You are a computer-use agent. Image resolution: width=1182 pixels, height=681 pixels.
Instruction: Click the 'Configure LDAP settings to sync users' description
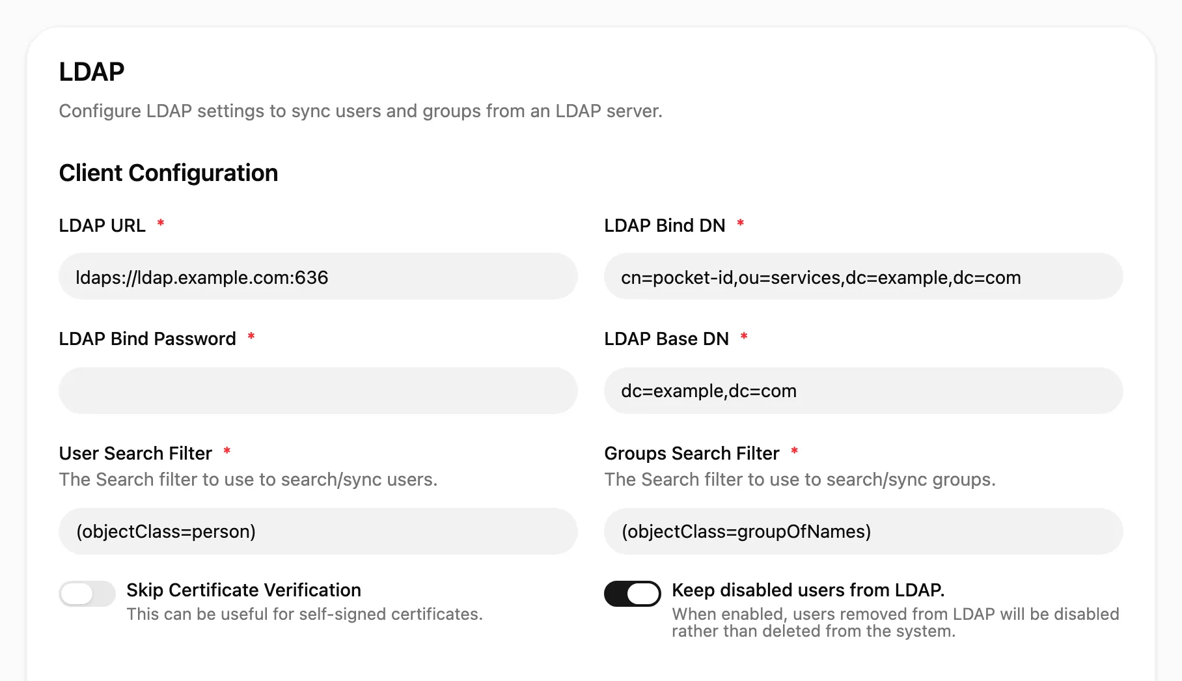(361, 111)
